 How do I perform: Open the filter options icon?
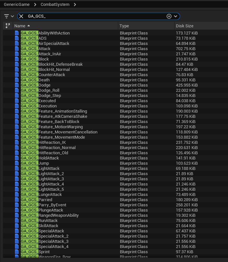[7, 16]
